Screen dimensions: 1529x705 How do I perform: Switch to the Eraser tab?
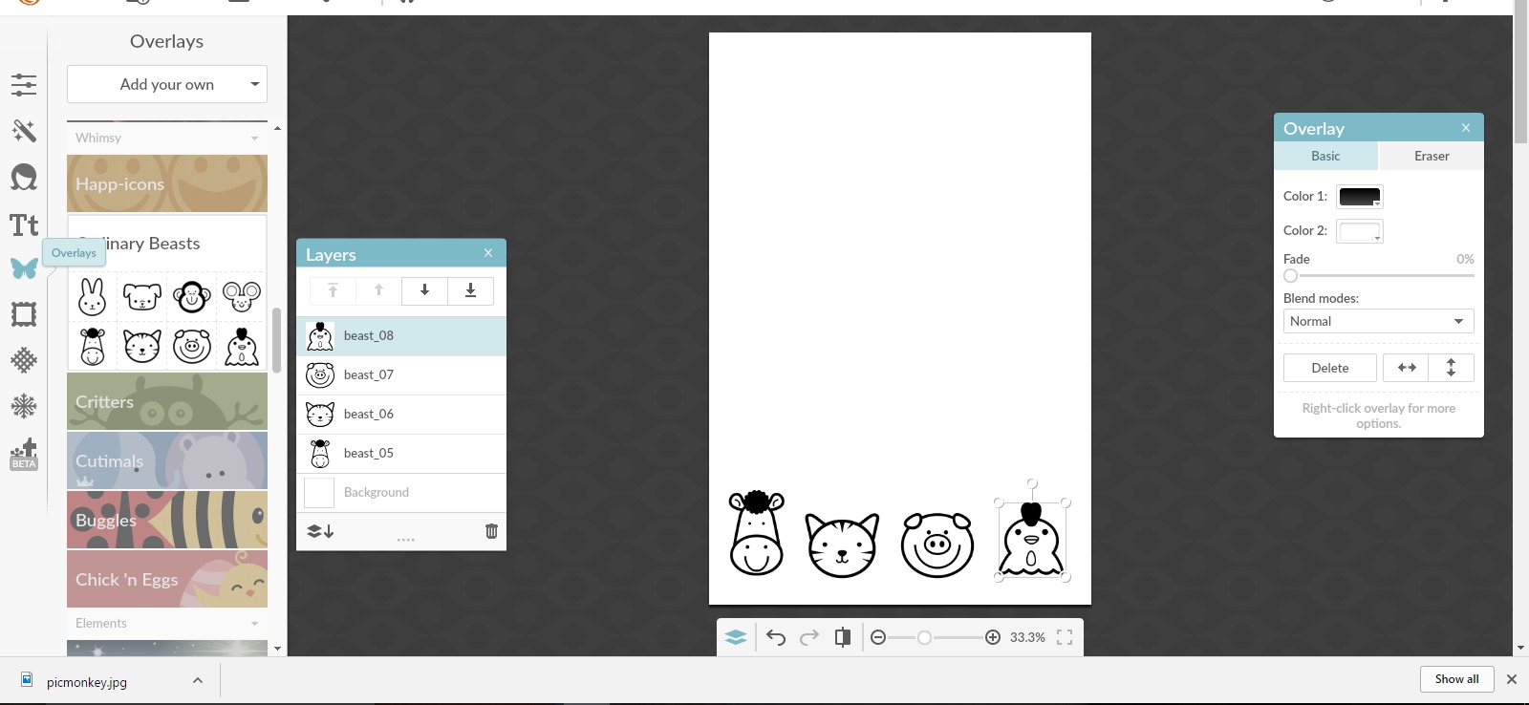tap(1432, 156)
